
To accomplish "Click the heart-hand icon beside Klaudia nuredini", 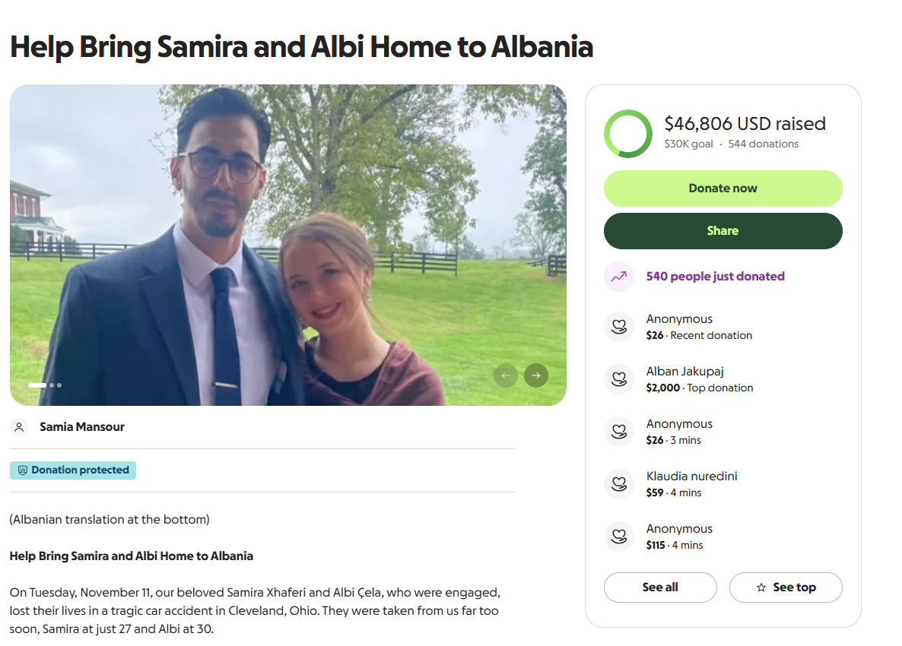I will tap(619, 484).
